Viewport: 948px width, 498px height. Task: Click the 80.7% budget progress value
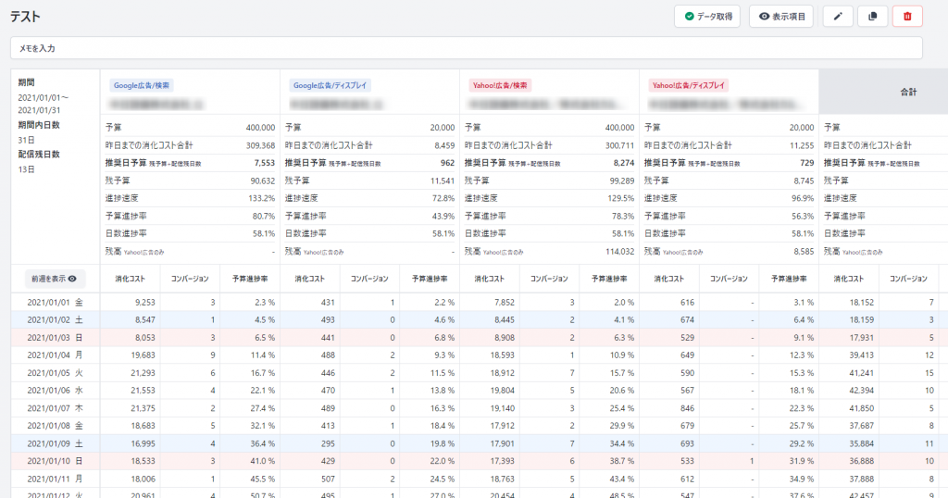264,216
